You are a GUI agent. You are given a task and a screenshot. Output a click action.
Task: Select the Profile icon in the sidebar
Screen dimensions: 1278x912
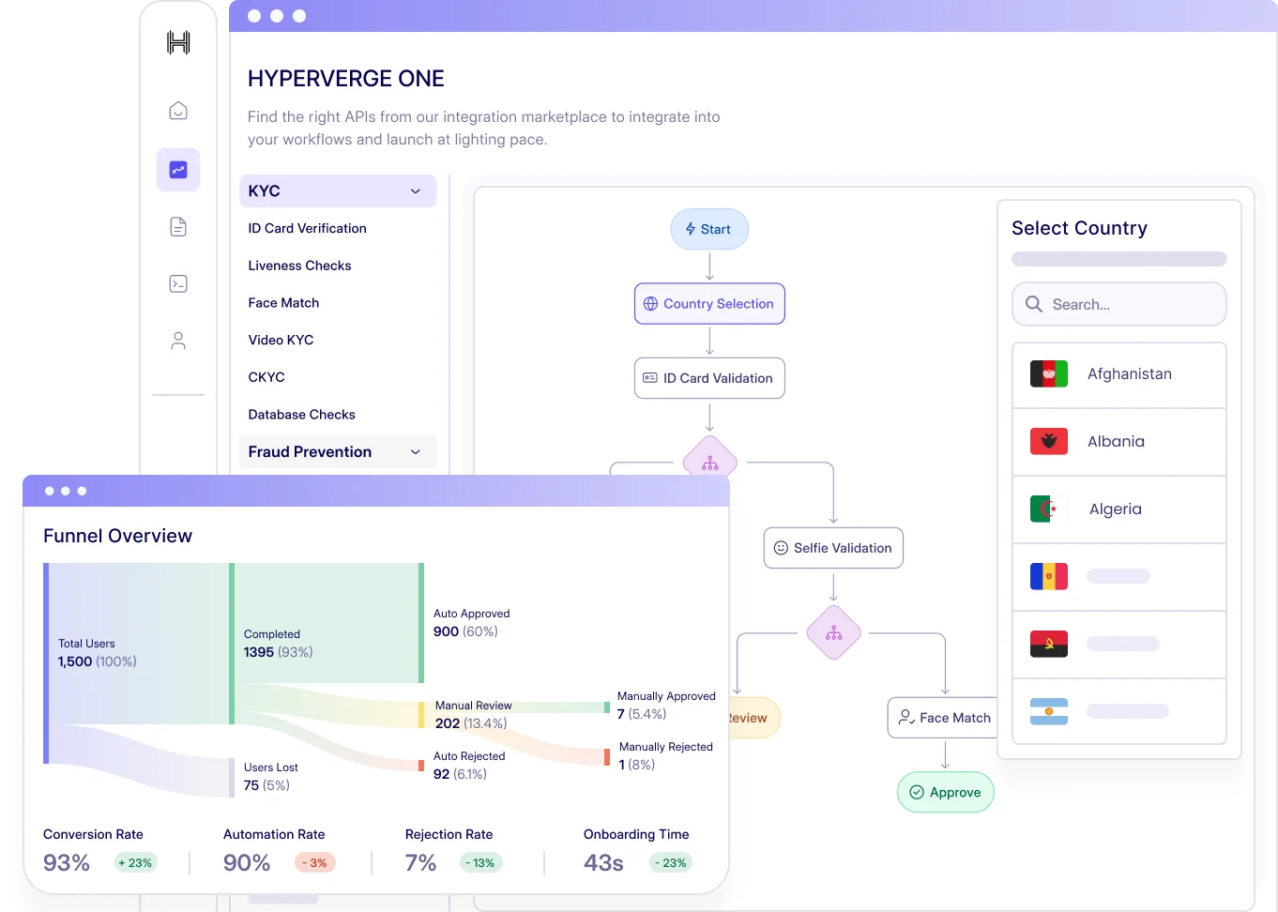click(178, 340)
